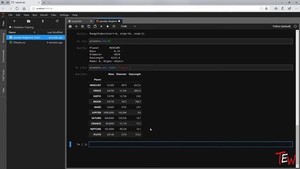
Task: Go back in the browser
Action: [3, 8]
